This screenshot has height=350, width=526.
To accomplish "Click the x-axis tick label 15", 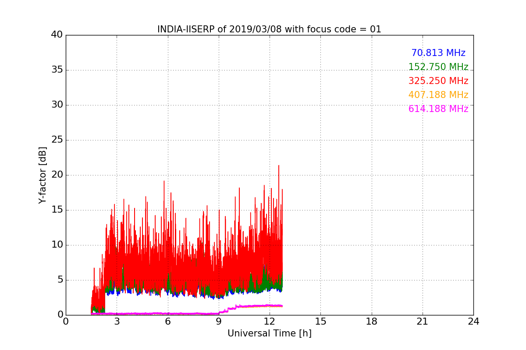I will tap(320, 322).
